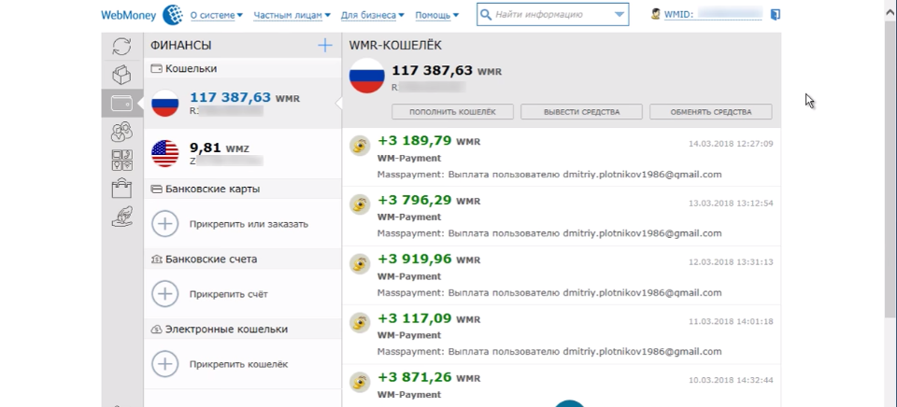Click the shopping bag icon in the sidebar

tap(121, 189)
